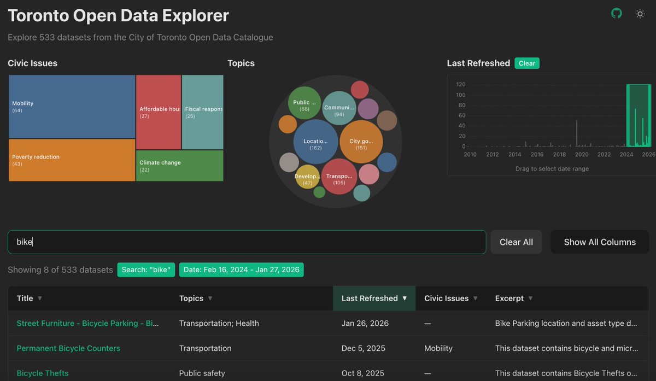The width and height of the screenshot is (656, 381).
Task: Open the Title column filter arrow
Action: 40,298
